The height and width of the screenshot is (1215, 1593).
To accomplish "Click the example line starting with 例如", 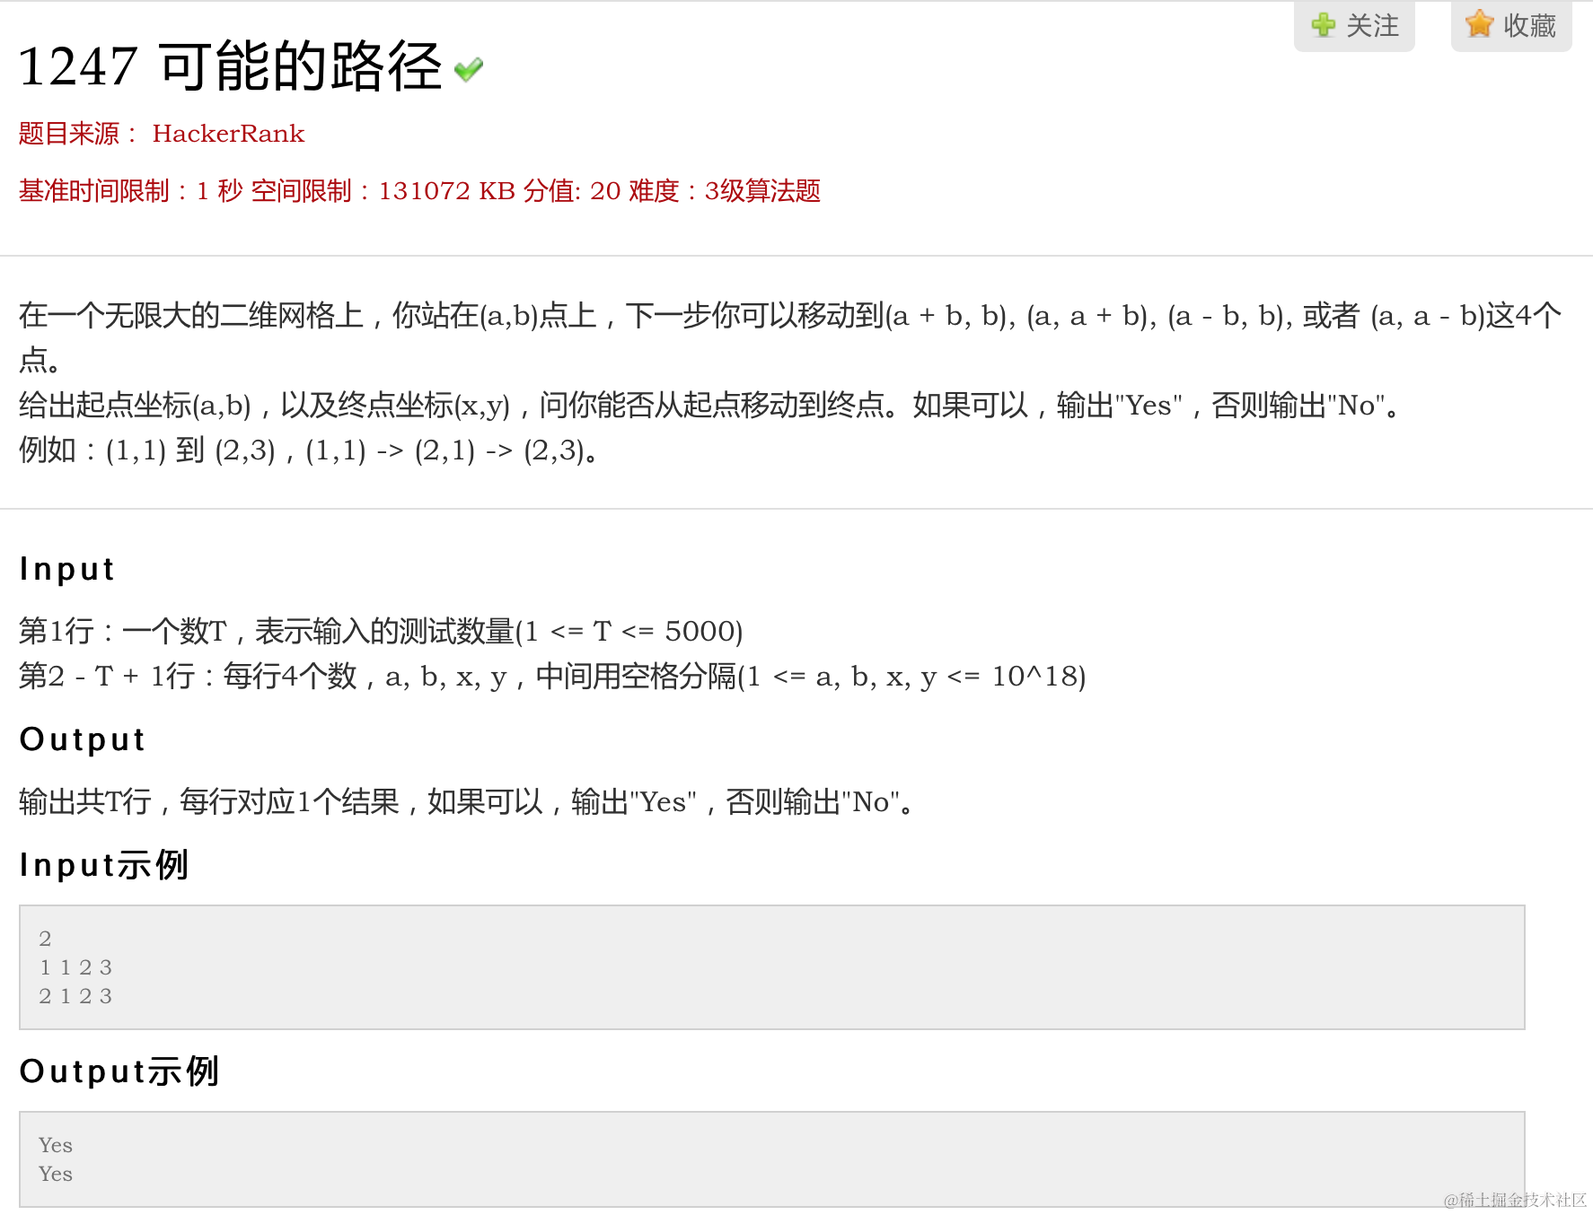I will point(309,450).
